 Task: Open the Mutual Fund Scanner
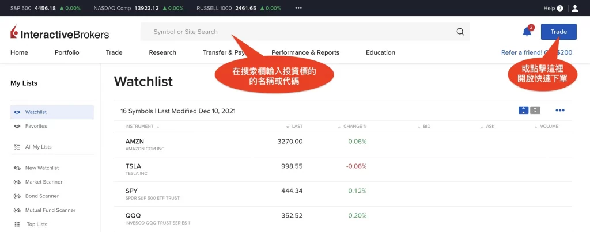[x=51, y=210]
